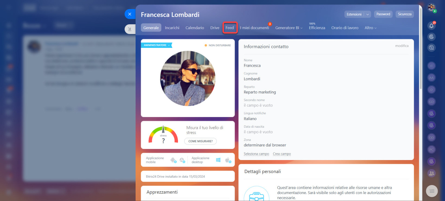Download the Windows desktop application

(x=218, y=160)
